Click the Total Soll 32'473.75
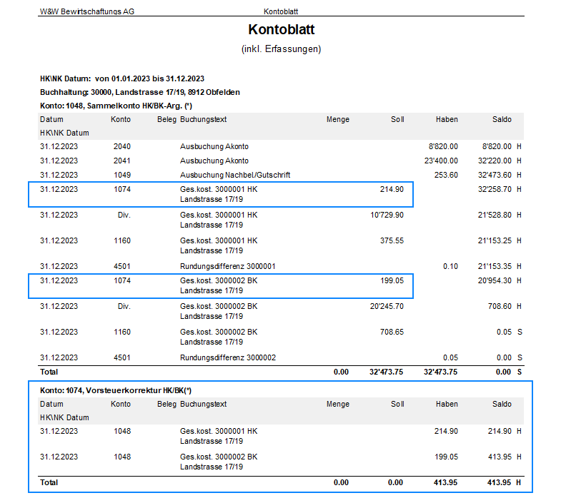 click(x=387, y=372)
